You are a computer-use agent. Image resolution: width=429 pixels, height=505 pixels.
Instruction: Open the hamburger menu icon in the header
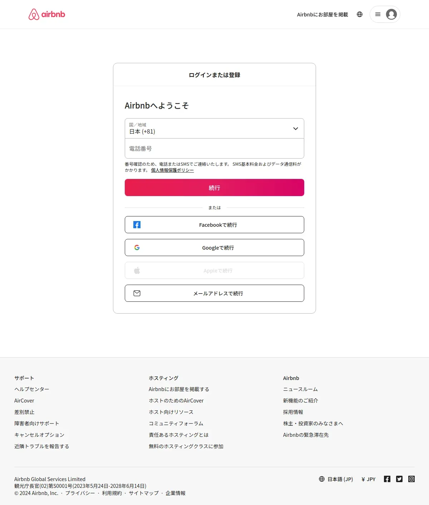(x=378, y=14)
